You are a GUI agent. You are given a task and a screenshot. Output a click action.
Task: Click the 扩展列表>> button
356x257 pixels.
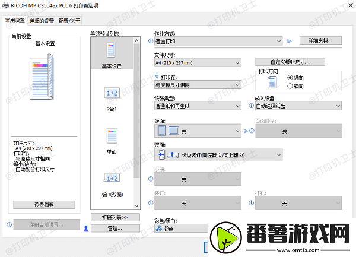click(x=115, y=217)
